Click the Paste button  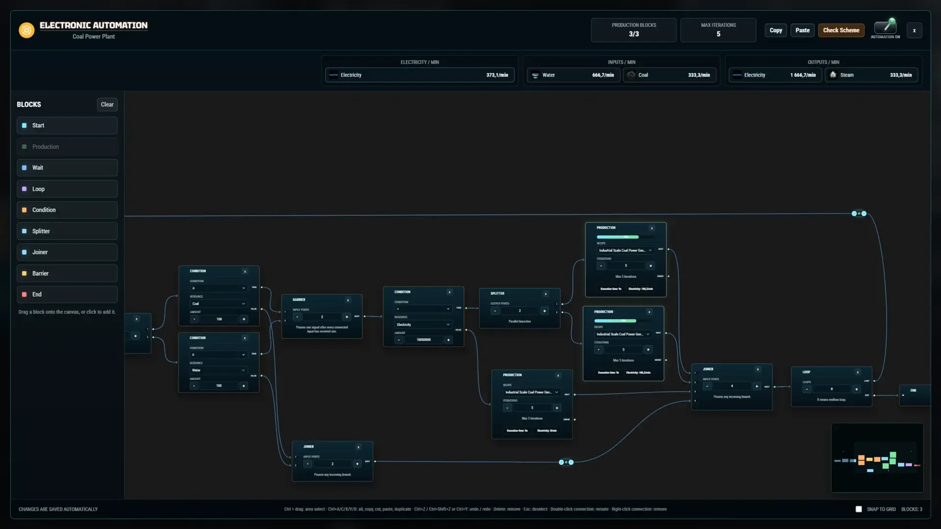click(x=803, y=30)
